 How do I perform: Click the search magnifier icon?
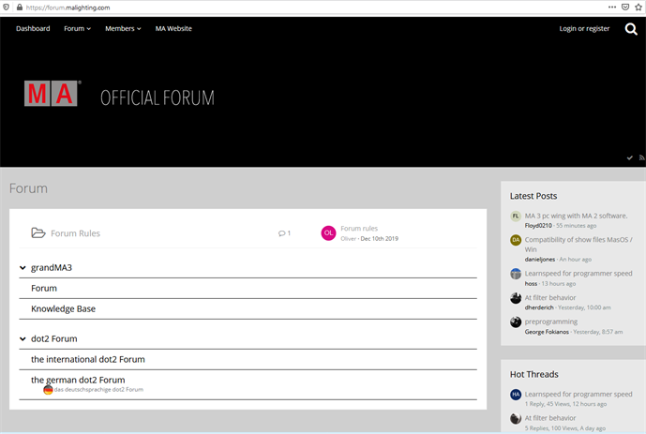[631, 29]
